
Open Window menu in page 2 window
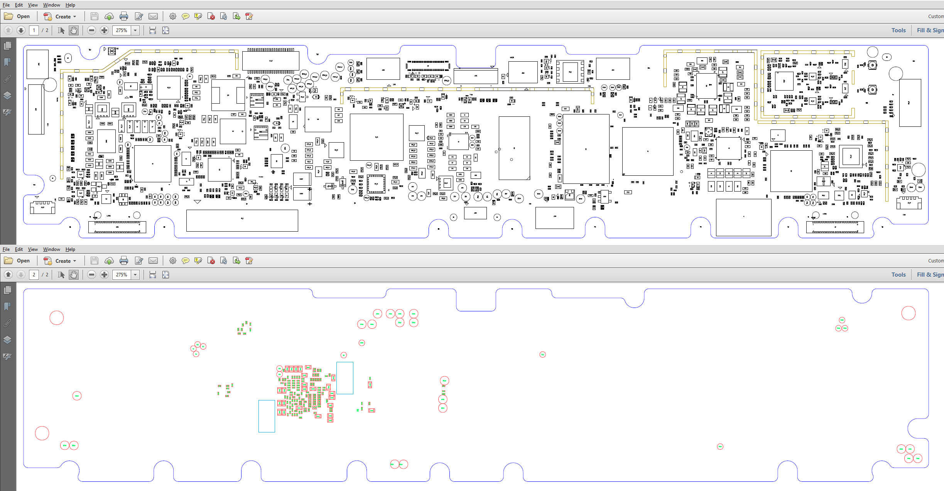coord(52,249)
